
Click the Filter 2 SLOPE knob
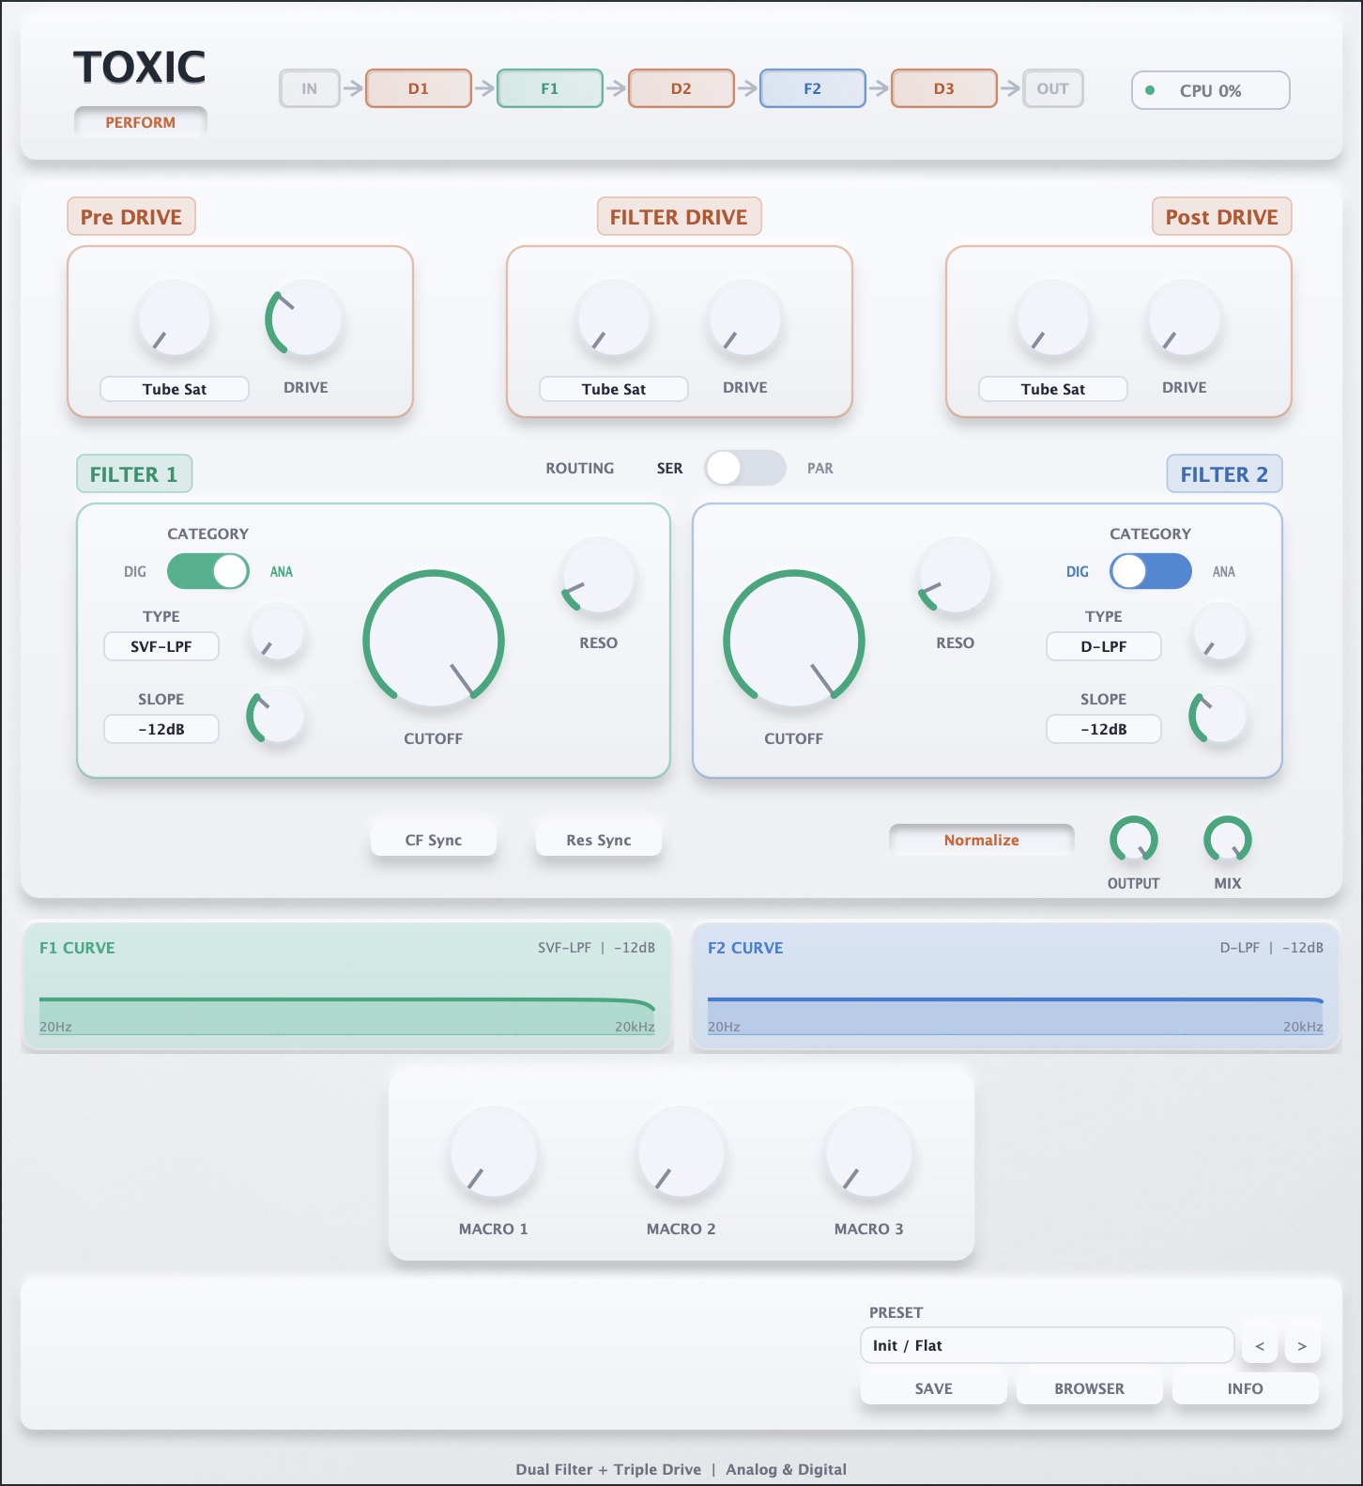click(x=1218, y=718)
